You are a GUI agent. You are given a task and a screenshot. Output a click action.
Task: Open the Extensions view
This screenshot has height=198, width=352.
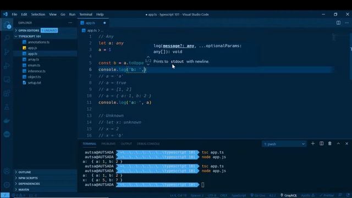pyautogui.click(x=7, y=93)
